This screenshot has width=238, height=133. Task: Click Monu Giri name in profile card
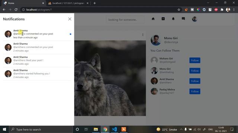pos(171,38)
